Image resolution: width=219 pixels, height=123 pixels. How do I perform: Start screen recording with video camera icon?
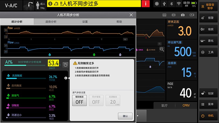192,15
